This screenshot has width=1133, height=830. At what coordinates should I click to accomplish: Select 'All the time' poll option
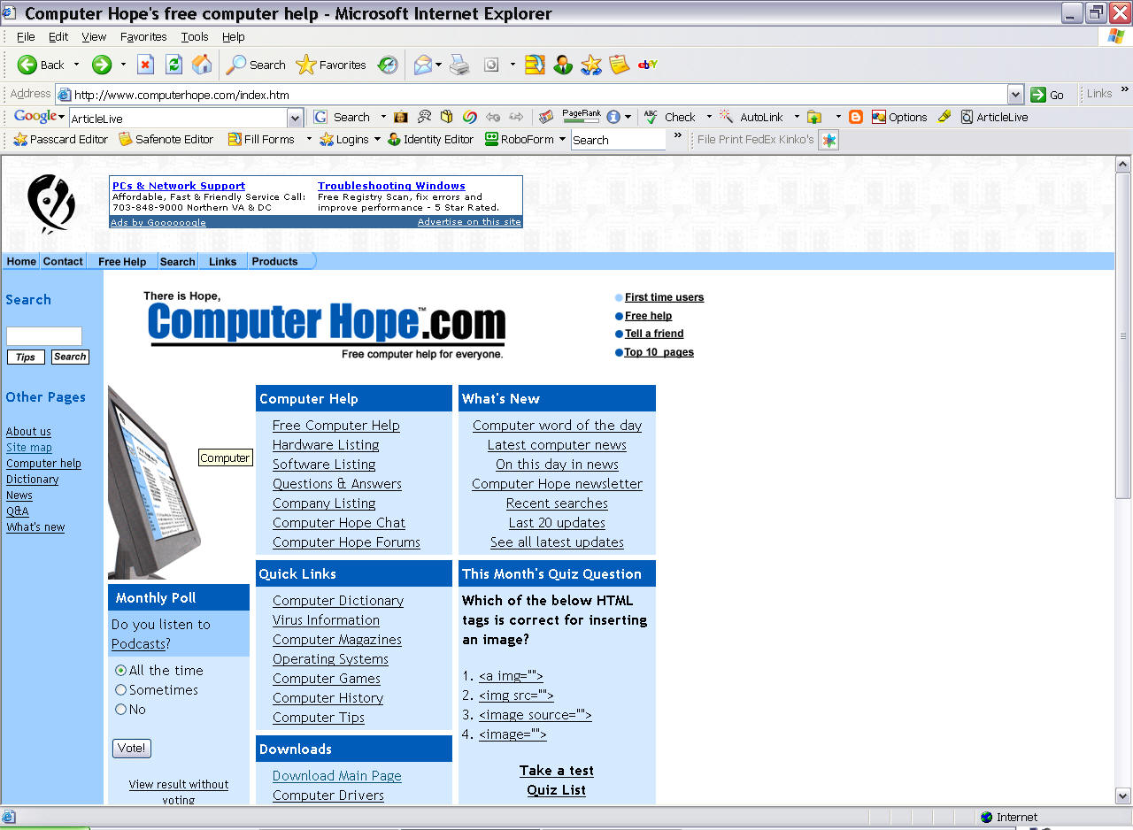121,671
